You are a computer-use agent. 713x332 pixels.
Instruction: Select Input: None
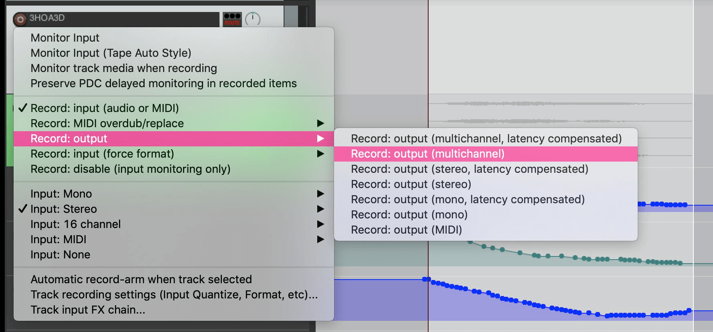tap(60, 254)
